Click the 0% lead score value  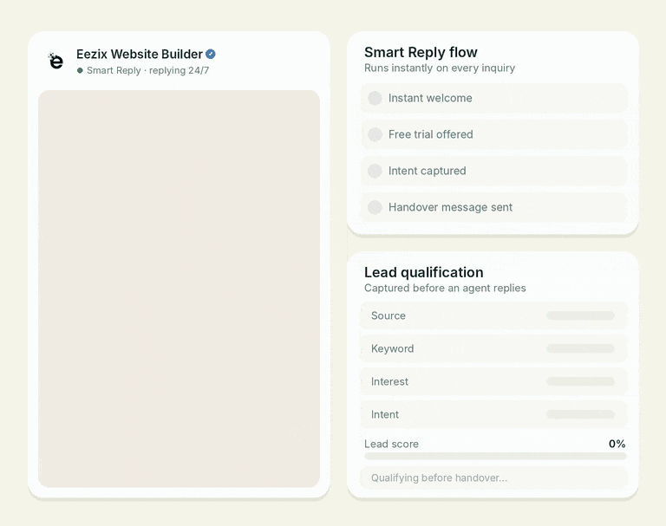(617, 444)
